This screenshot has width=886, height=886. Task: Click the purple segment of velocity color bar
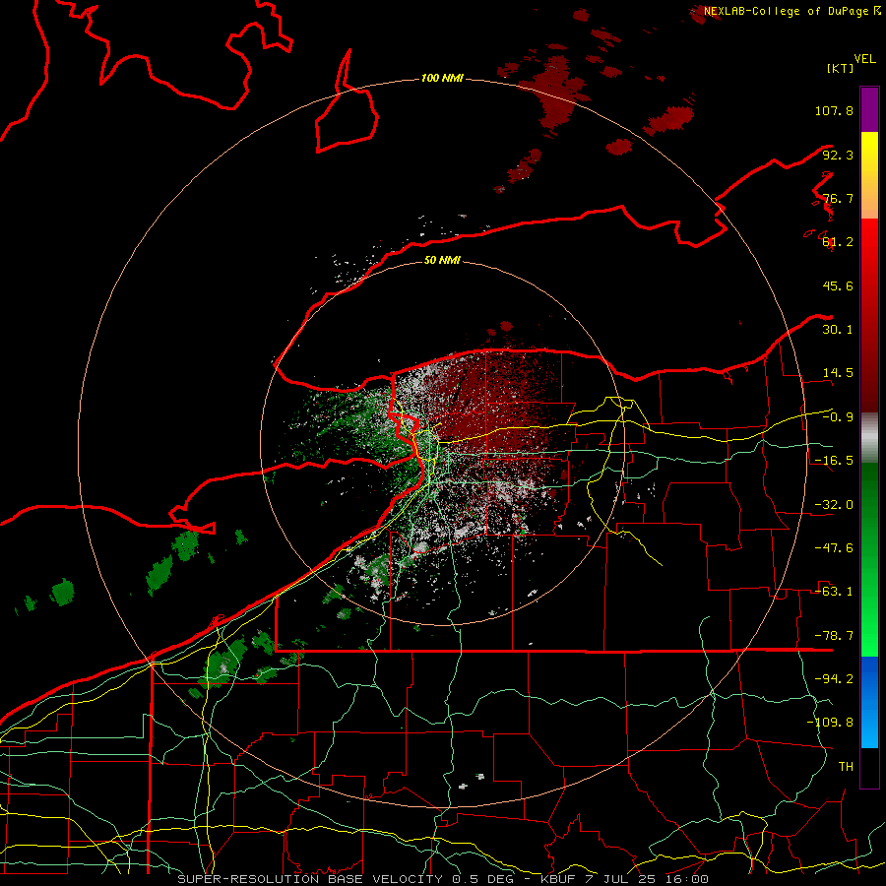click(x=869, y=109)
